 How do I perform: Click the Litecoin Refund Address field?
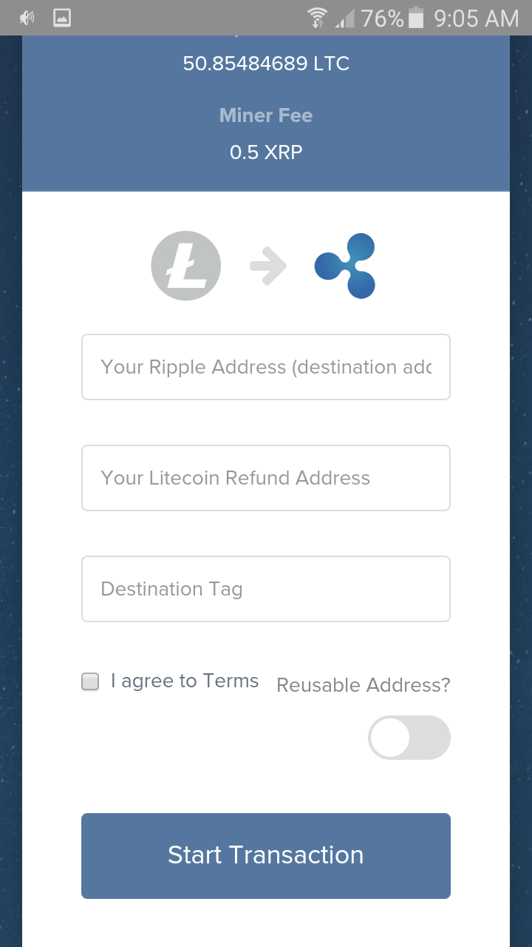tap(266, 478)
